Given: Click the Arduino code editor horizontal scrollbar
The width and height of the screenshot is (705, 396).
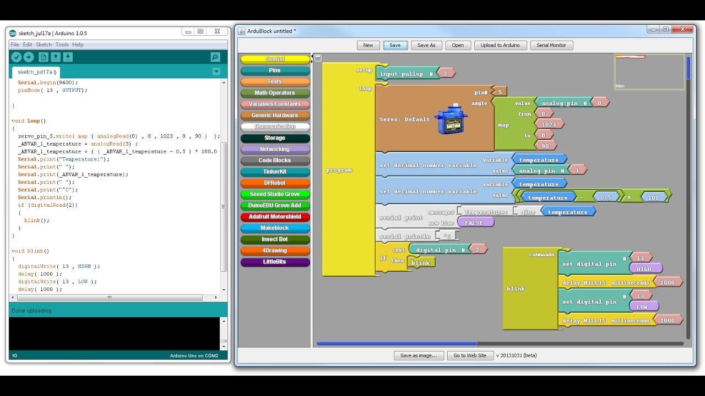Looking at the screenshot, I should pos(110,298).
